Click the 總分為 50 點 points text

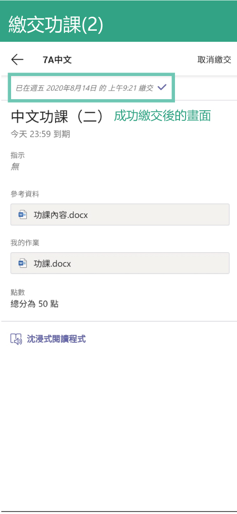(34, 304)
